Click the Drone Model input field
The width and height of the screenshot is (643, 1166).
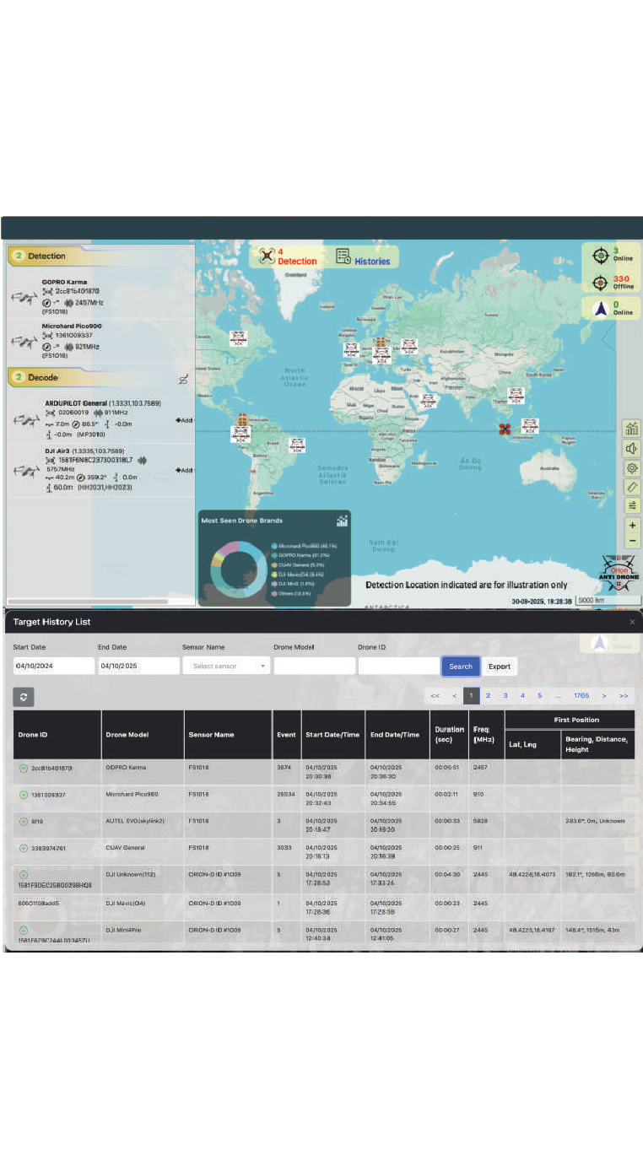point(314,666)
